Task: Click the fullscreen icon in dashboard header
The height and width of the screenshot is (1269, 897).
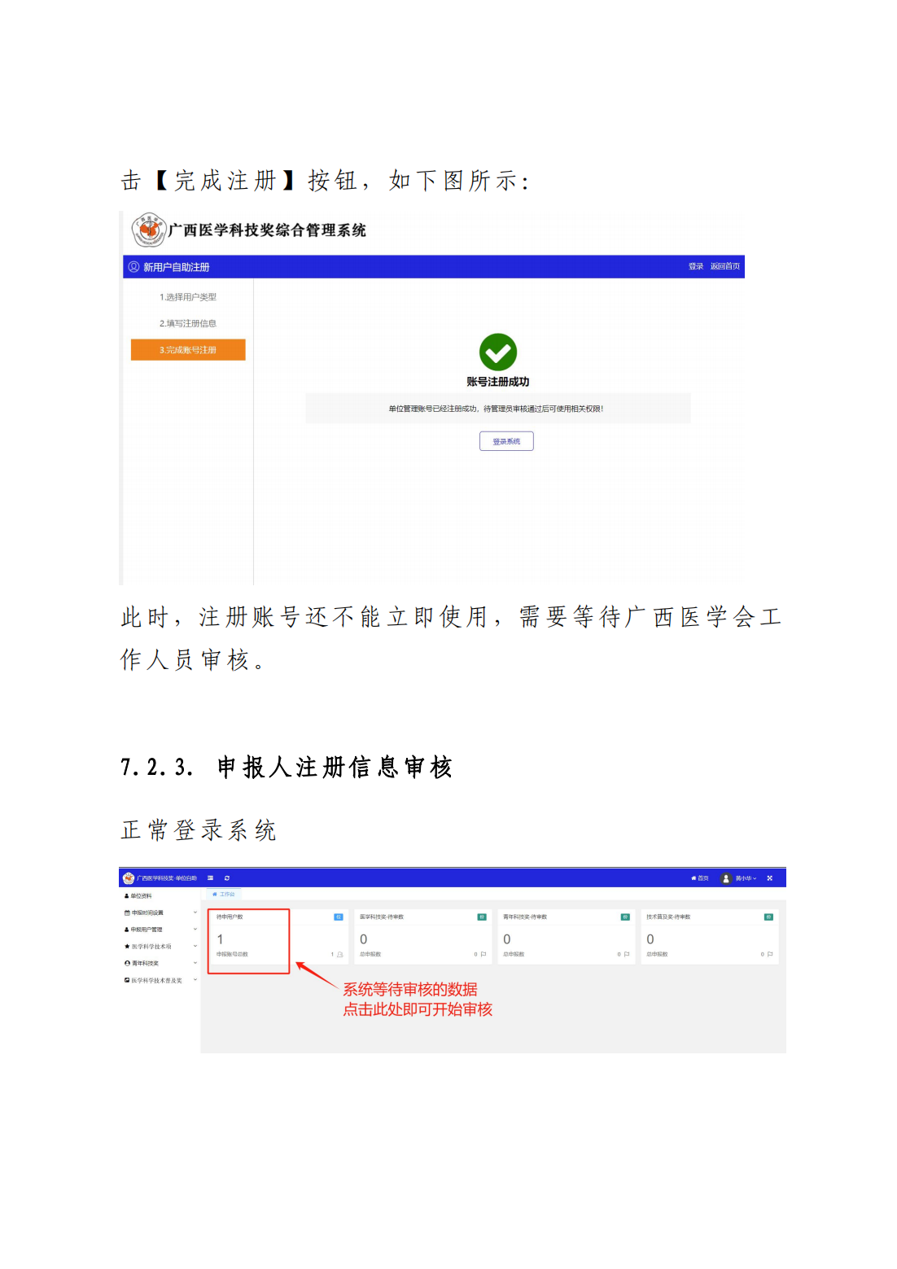Action: pyautogui.click(x=770, y=878)
